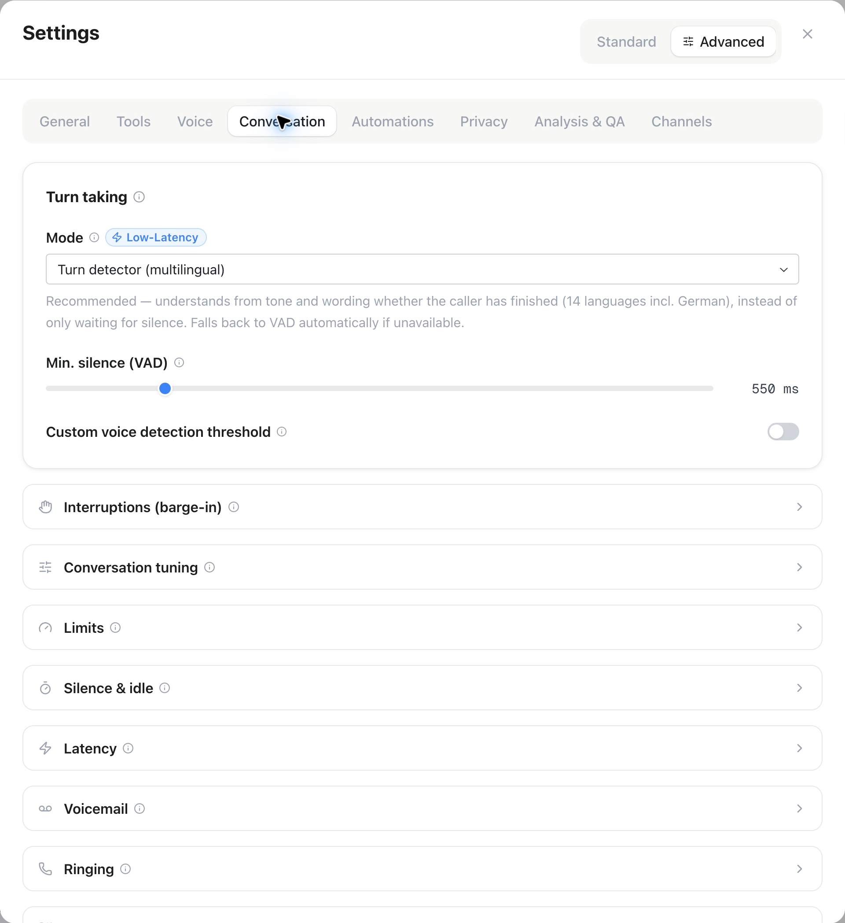Enable the Custom voice detection threshold switch

click(783, 432)
